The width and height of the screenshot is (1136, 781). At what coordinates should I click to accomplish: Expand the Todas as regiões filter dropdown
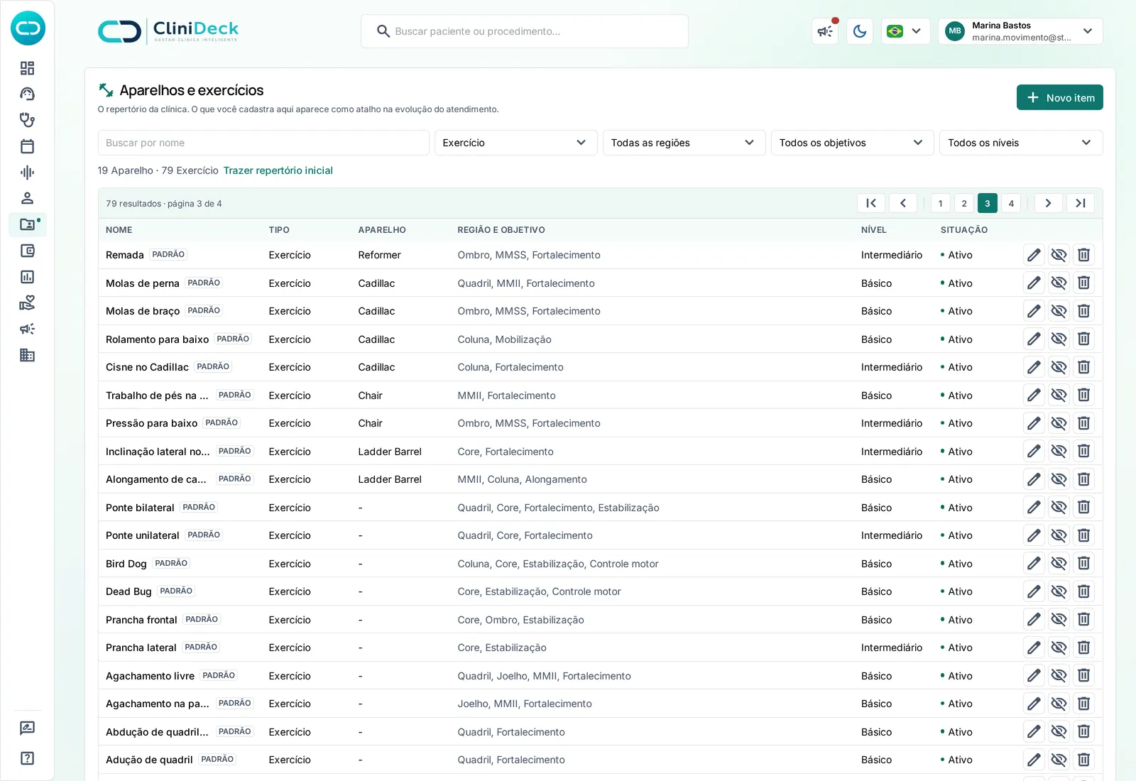(684, 143)
